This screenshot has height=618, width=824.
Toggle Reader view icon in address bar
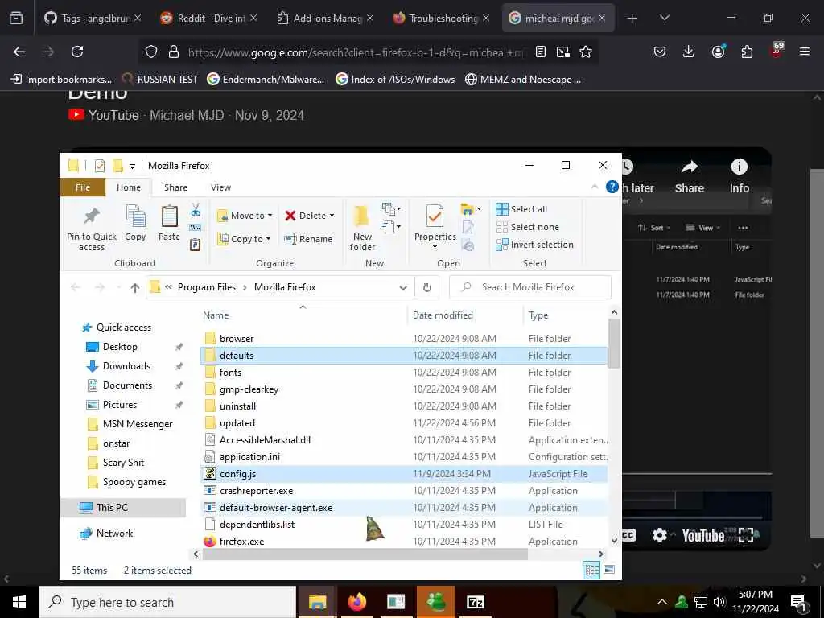pos(540,51)
